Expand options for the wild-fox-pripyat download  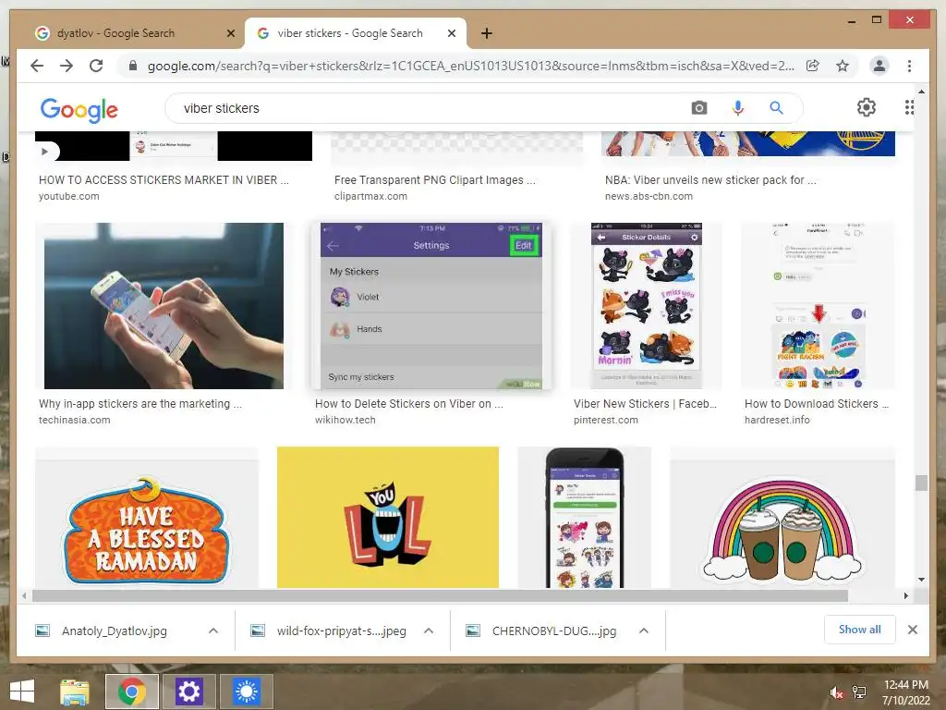(x=429, y=630)
